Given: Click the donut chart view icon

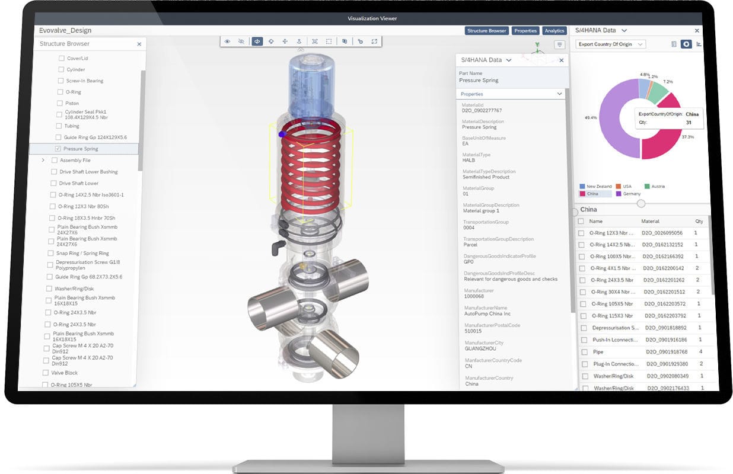Looking at the screenshot, I should tap(687, 44).
